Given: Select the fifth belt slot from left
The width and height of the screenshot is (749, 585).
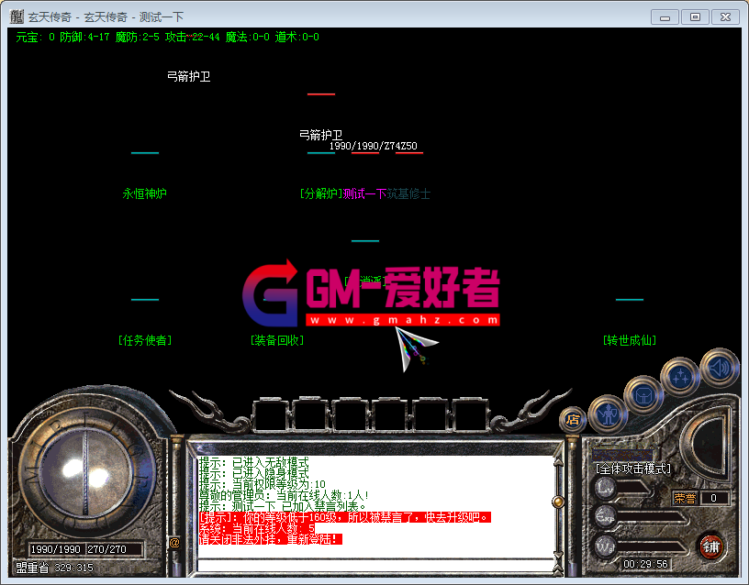Looking at the screenshot, I should point(430,414).
